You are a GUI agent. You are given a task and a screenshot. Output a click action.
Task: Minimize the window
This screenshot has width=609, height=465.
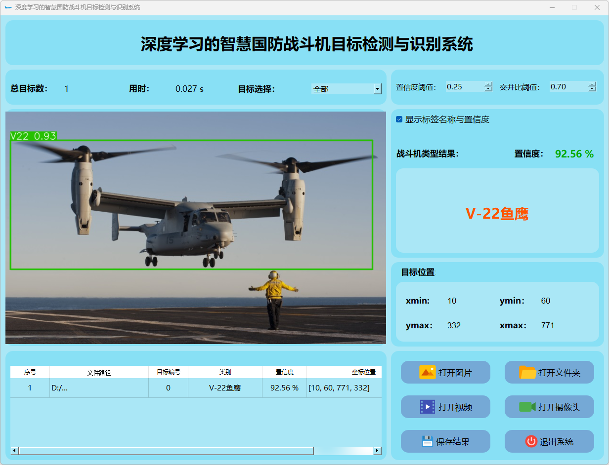point(552,7)
